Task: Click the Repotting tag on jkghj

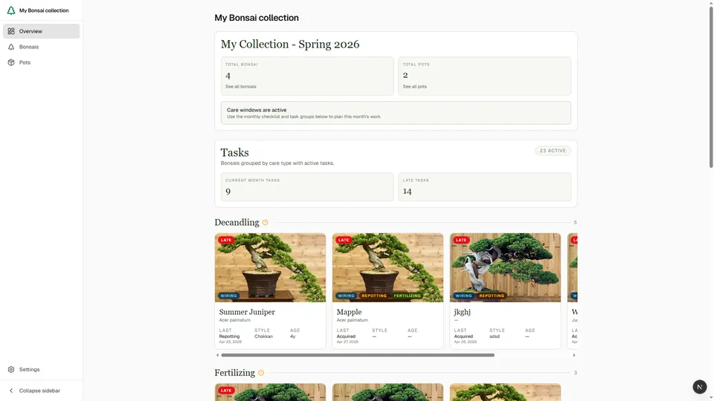Action: (492, 296)
